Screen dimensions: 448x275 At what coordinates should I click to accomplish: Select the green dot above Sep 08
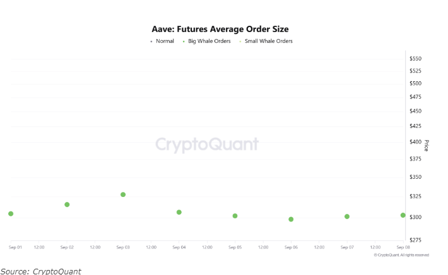(403, 215)
